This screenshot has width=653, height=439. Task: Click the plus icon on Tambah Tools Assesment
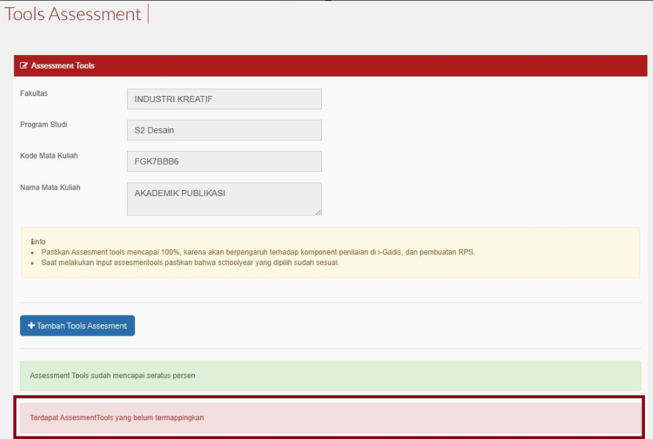pos(31,326)
